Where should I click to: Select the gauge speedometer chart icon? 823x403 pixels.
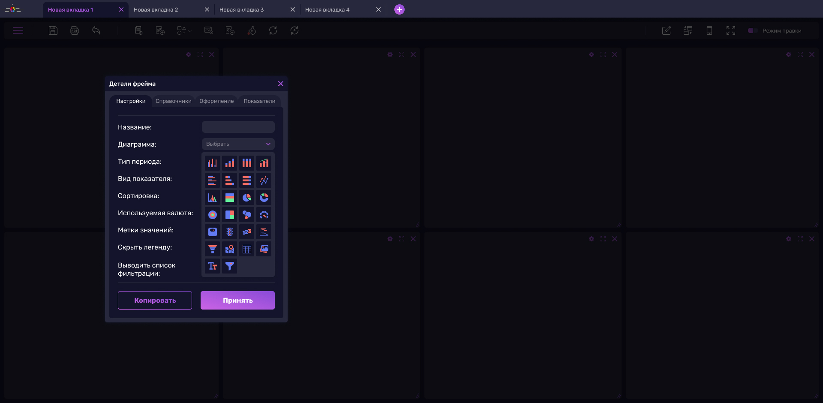click(264, 215)
